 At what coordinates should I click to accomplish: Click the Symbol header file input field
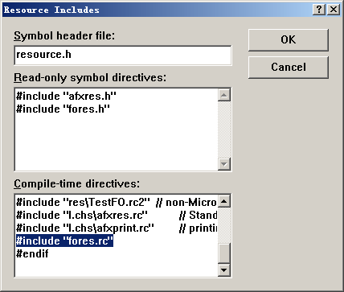123,55
